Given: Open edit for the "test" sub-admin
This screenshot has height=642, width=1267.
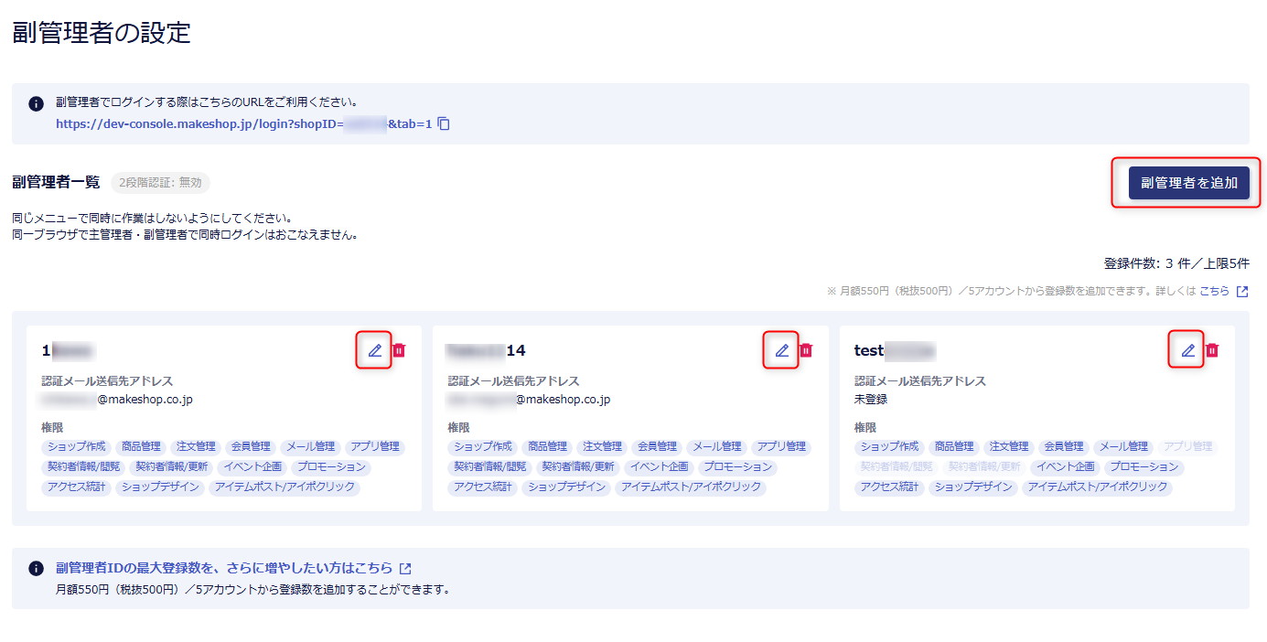Looking at the screenshot, I should coord(1187,350).
